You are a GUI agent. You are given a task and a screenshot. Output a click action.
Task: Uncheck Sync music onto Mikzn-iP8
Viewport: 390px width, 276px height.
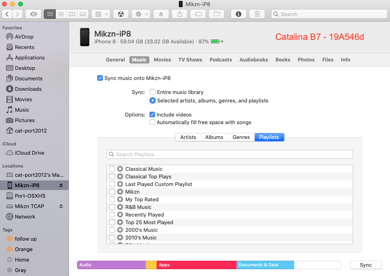pos(100,78)
